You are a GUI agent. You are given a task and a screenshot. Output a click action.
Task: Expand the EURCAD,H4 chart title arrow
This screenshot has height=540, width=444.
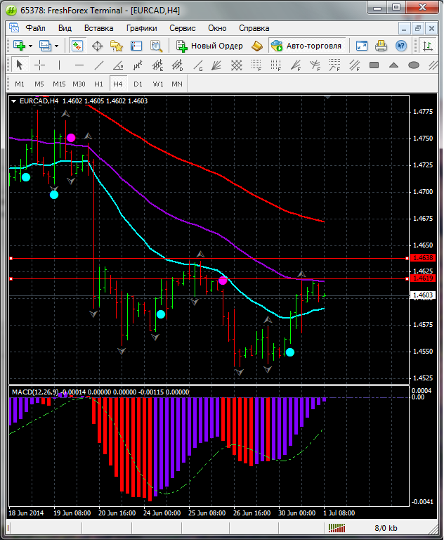click(x=13, y=101)
